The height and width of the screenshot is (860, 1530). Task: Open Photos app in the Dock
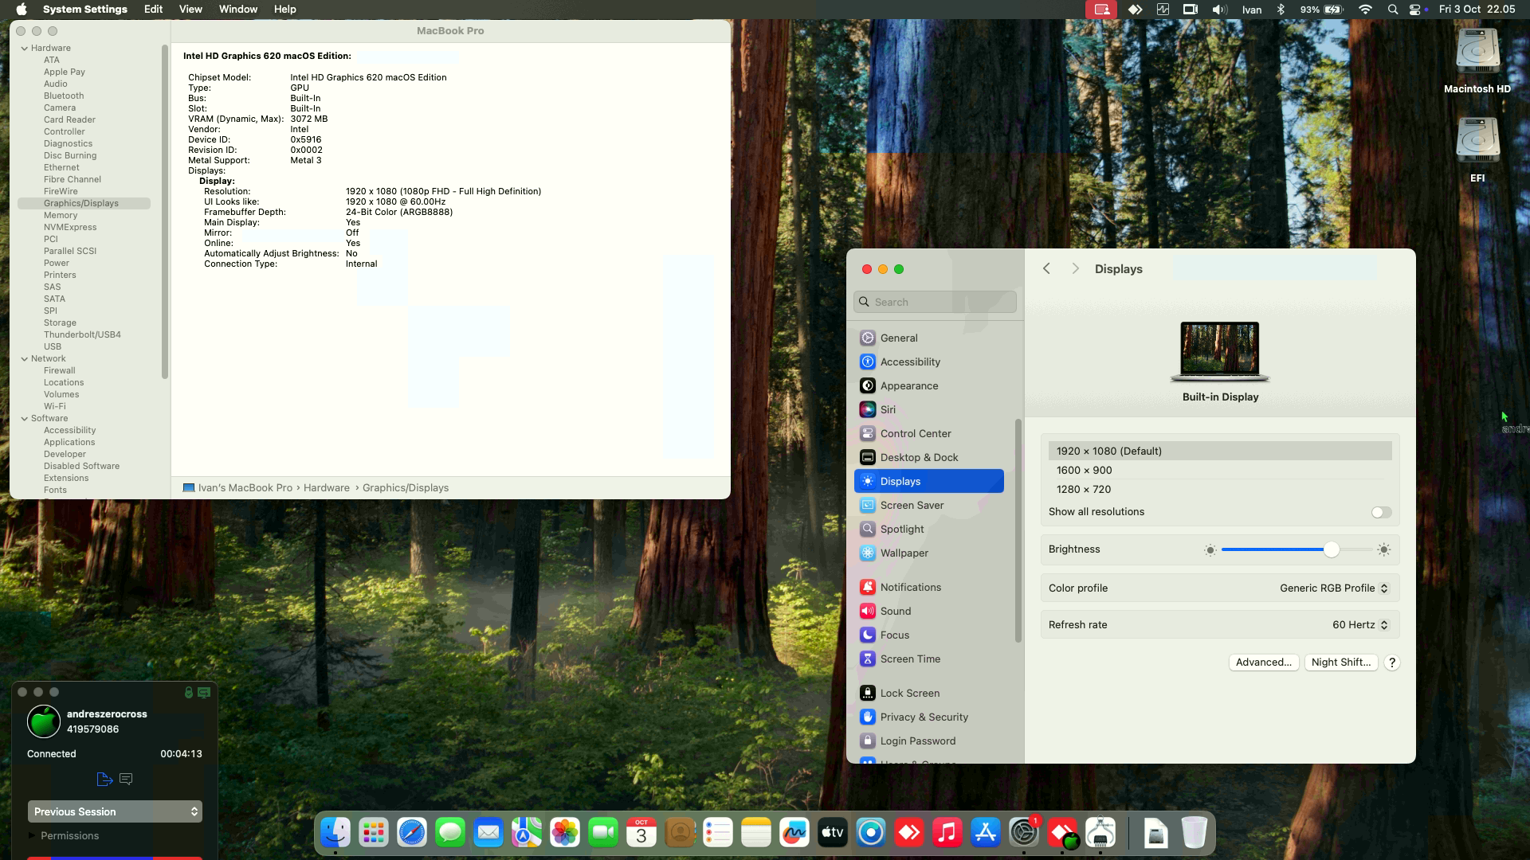[x=565, y=833]
